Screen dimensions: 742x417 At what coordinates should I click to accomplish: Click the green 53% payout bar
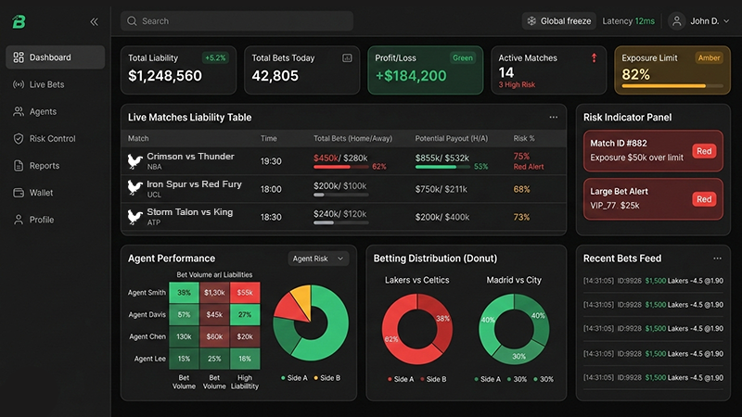coord(443,167)
